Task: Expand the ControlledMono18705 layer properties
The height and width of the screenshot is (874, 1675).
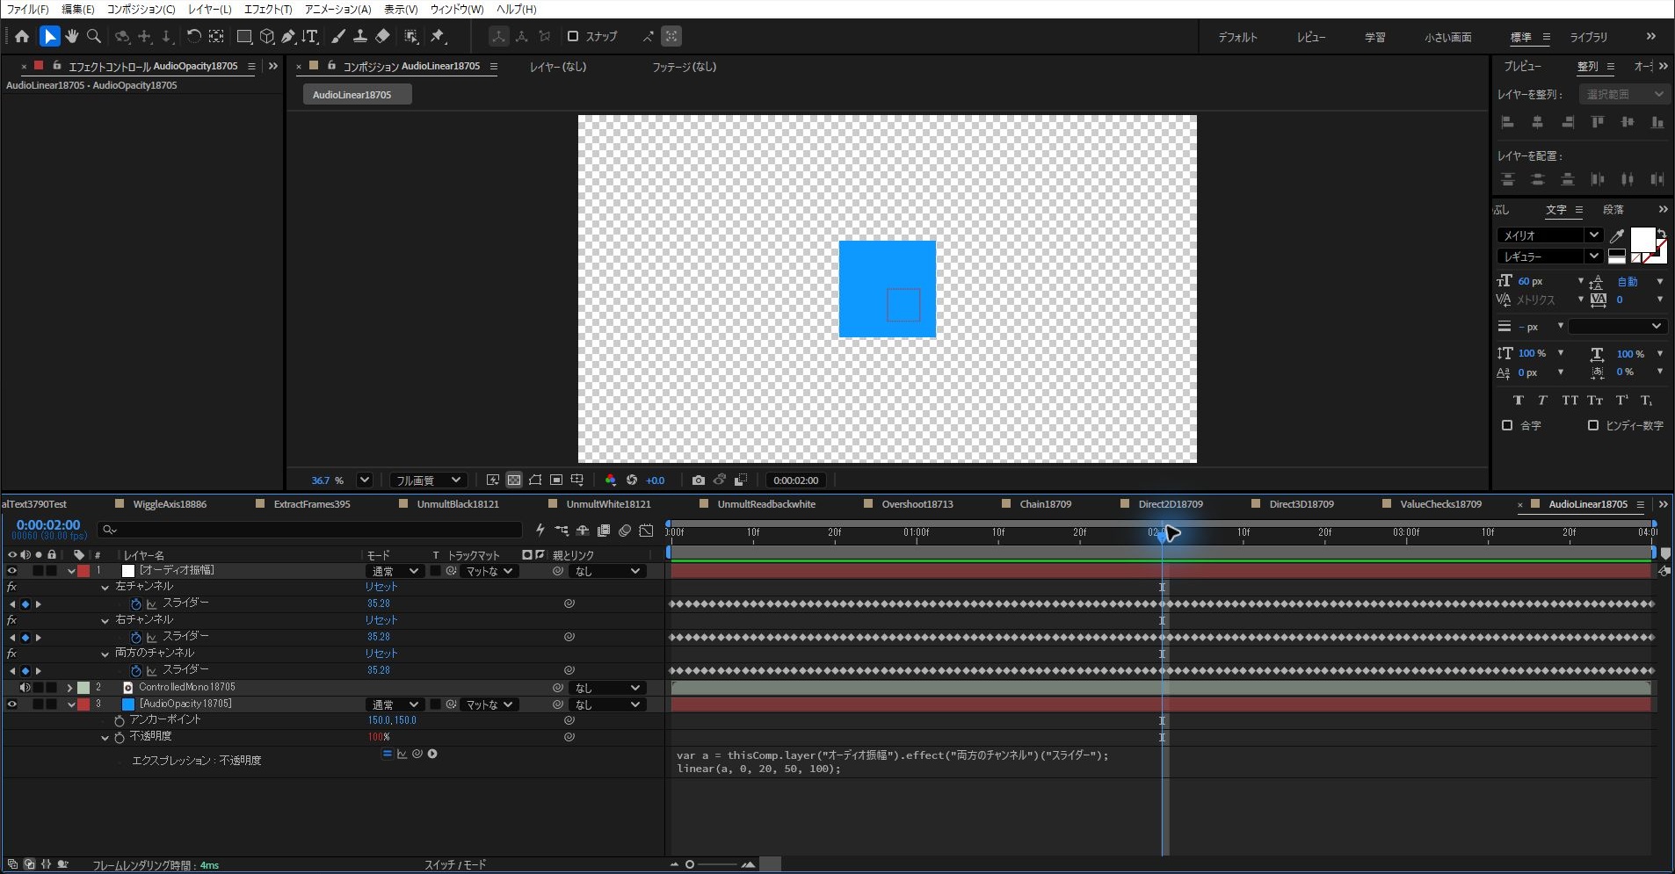Action: click(x=69, y=688)
